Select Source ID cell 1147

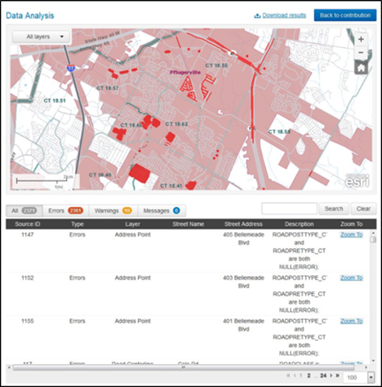27,235
